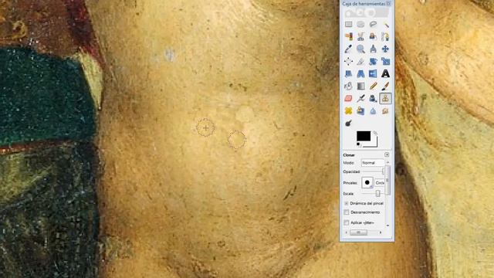This screenshot has width=494, height=278.
Task: Select the Dodge/Burn tool
Action: pos(348,123)
